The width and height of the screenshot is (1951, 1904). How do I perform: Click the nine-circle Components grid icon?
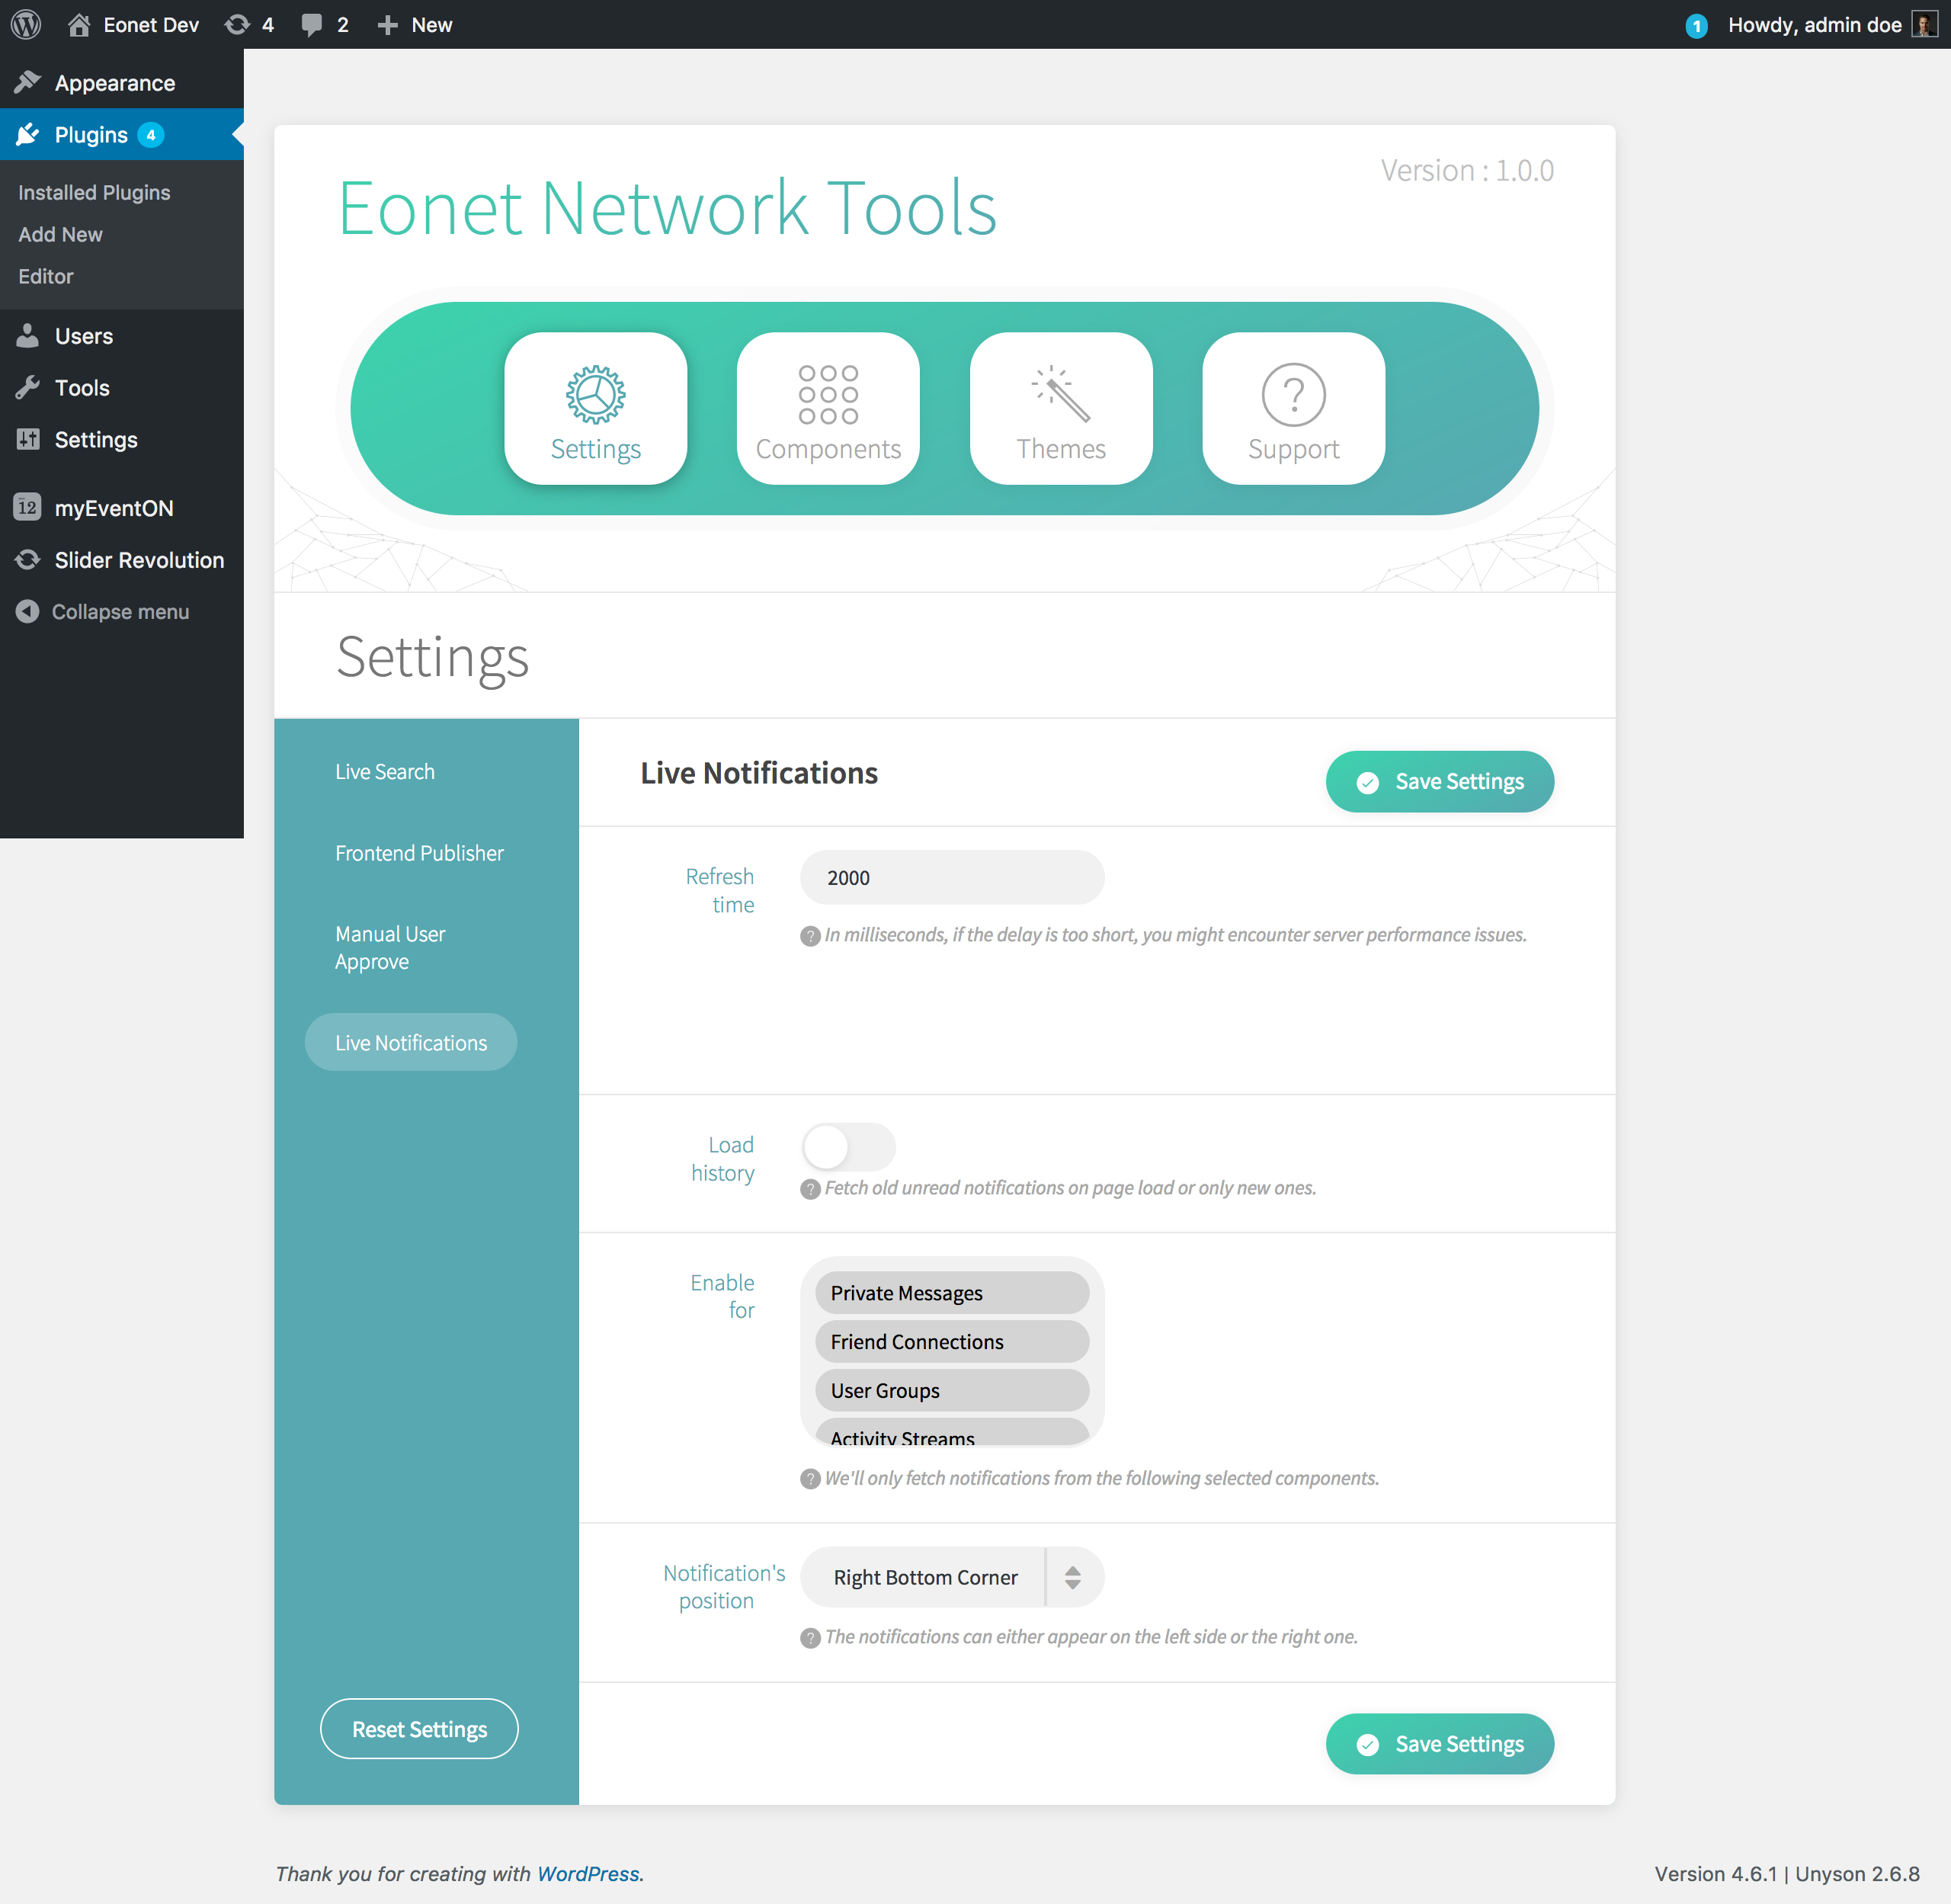[828, 394]
